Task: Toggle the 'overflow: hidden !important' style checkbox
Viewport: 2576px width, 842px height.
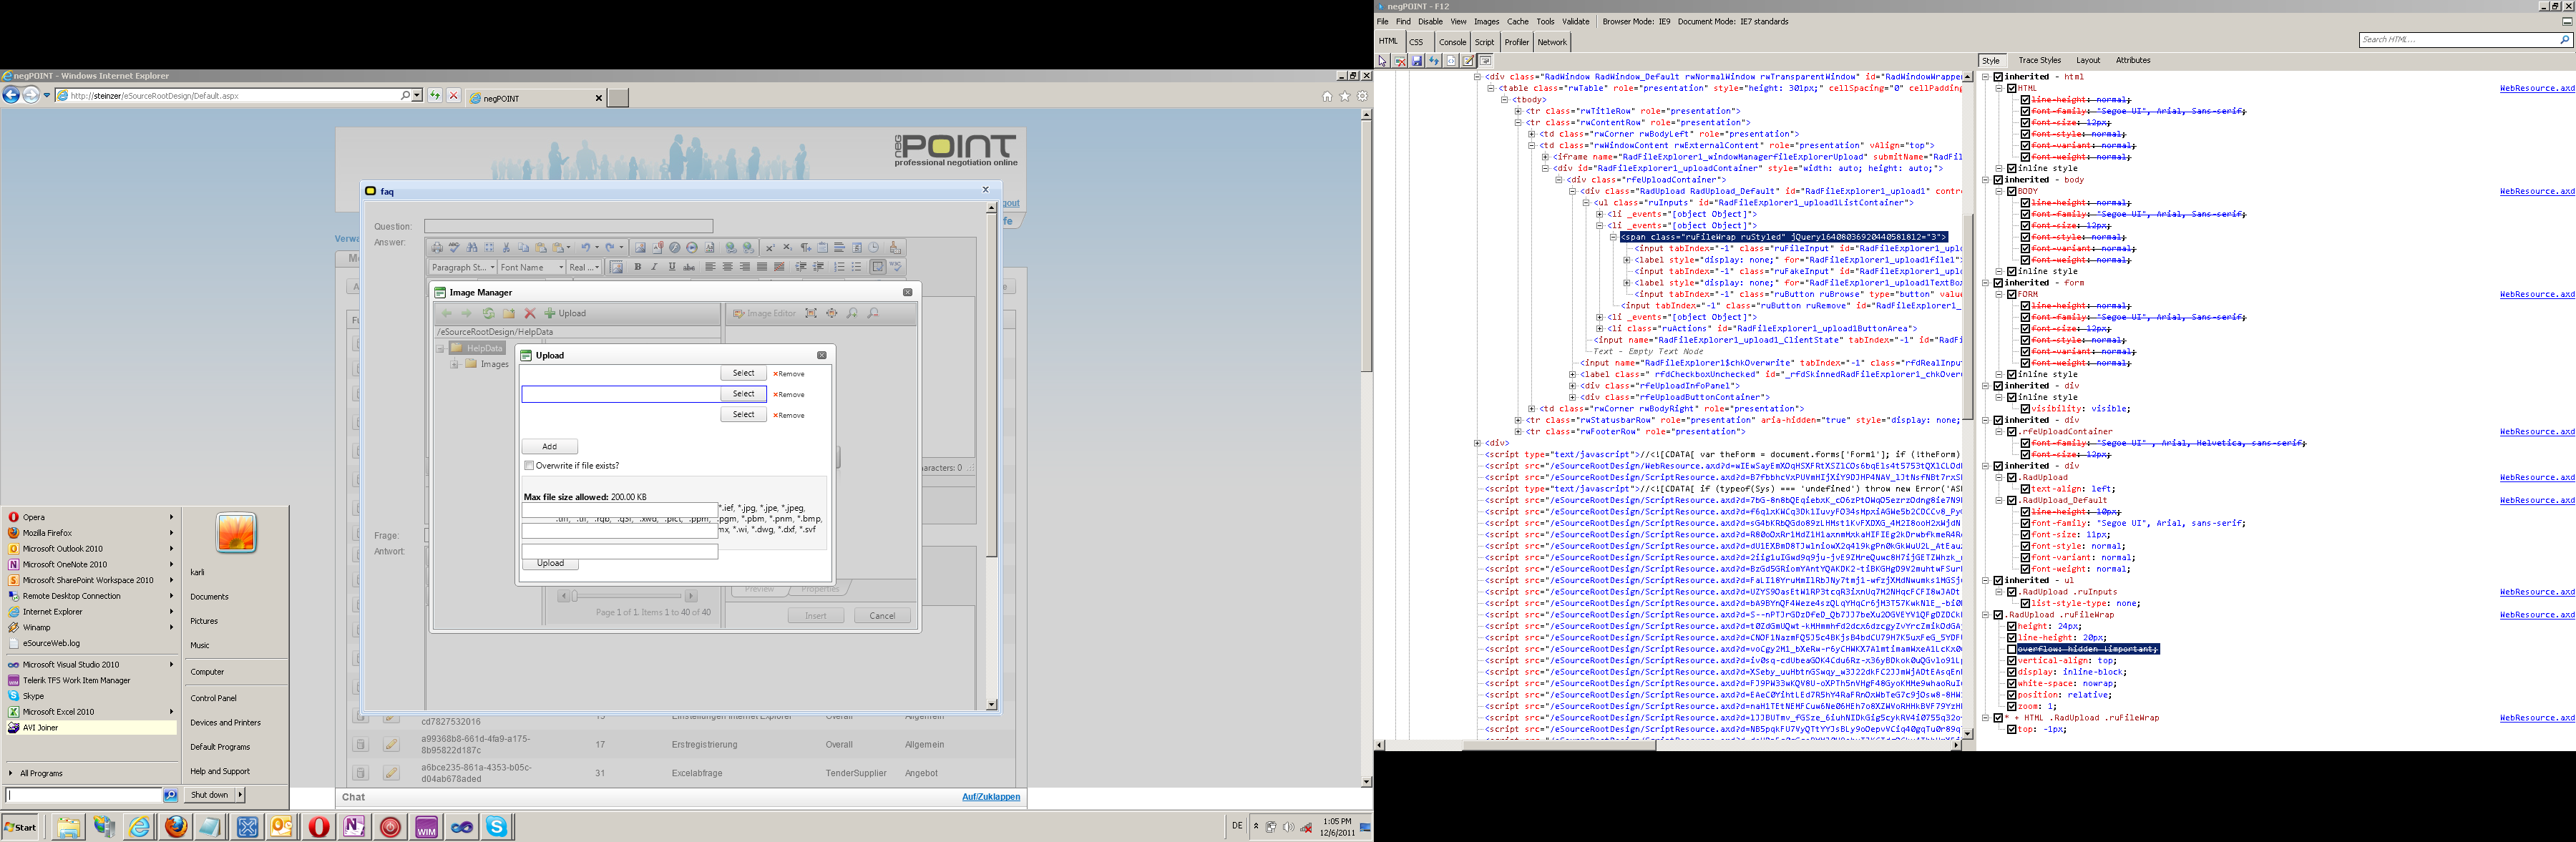Action: click(x=2012, y=649)
